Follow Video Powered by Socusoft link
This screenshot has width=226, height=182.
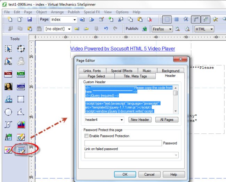(123, 49)
